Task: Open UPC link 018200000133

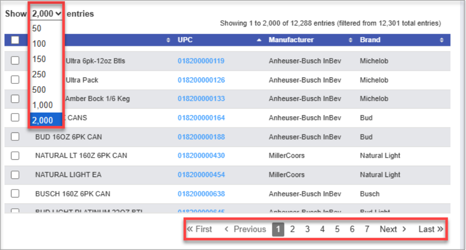Action: [201, 99]
